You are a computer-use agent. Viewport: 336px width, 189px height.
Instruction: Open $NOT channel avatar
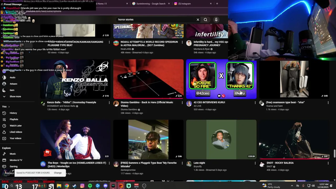tap(262, 164)
